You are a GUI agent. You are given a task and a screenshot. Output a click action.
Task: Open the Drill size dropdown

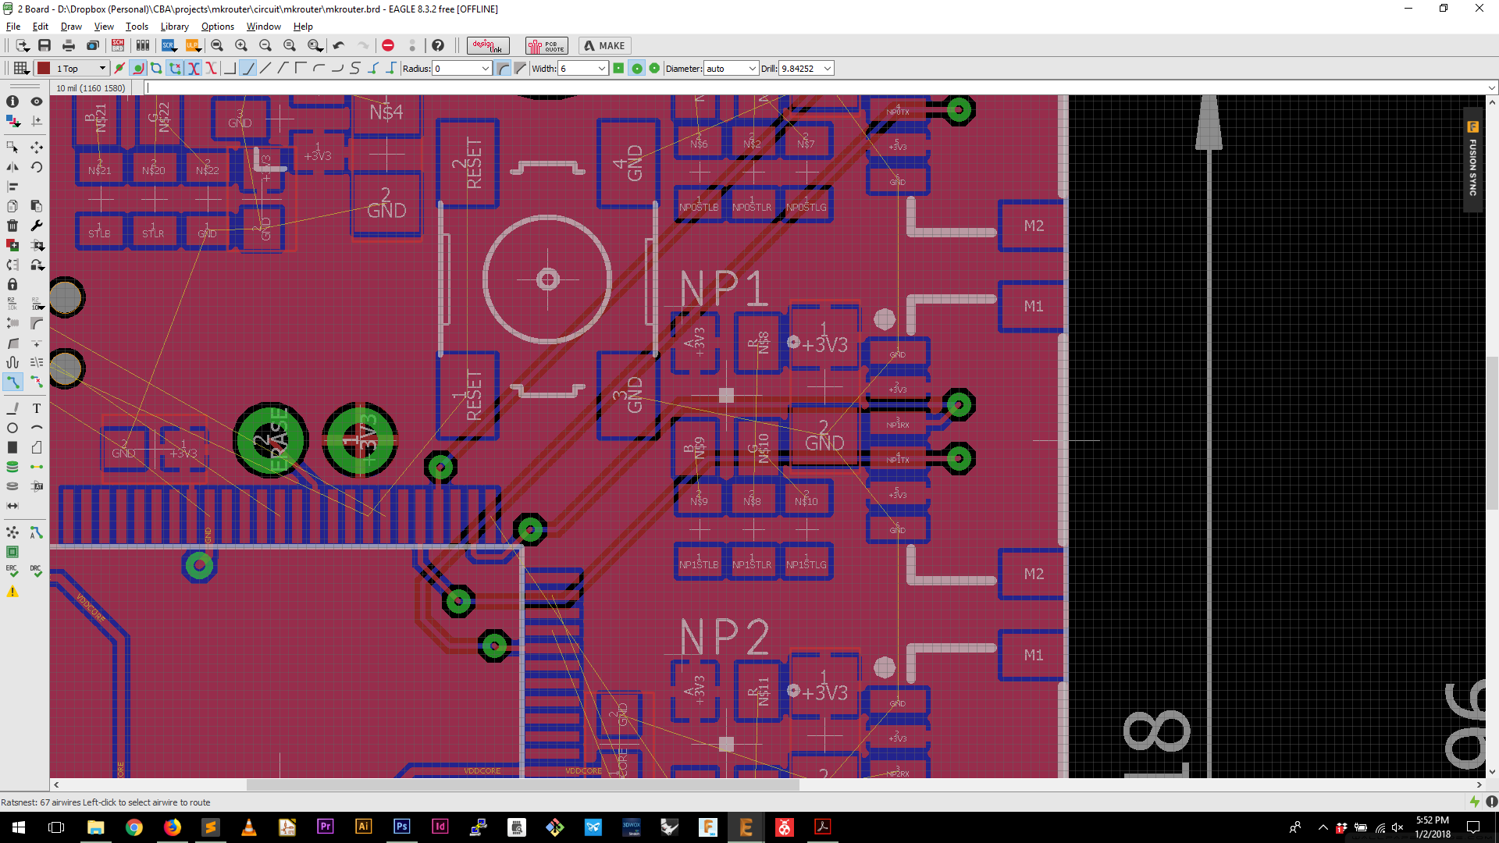coord(828,69)
